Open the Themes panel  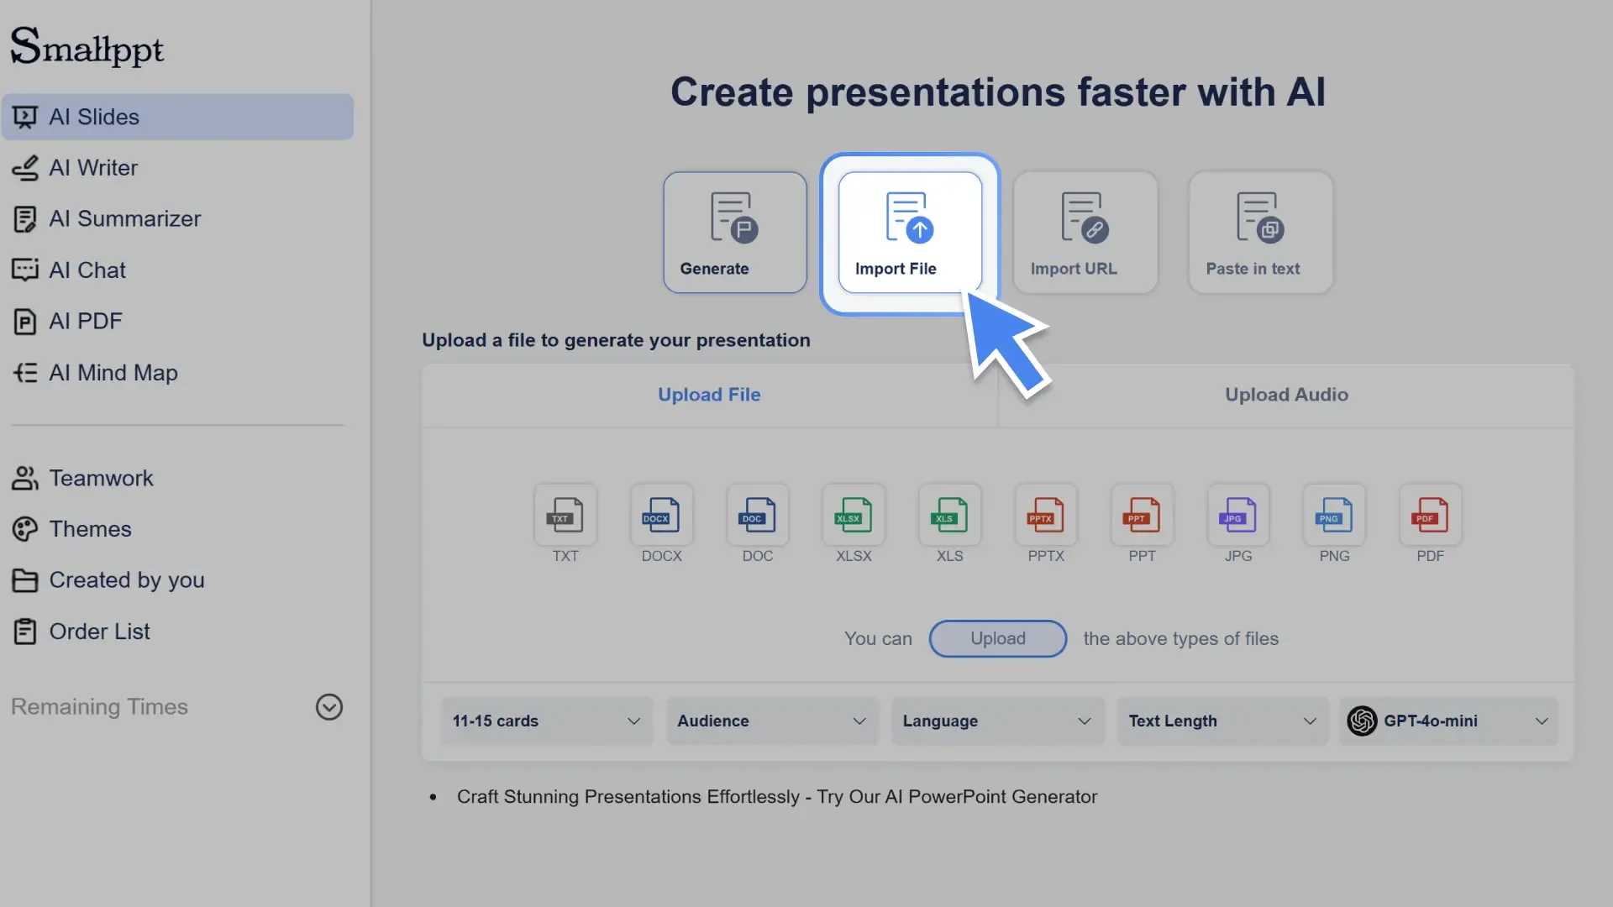(x=90, y=529)
